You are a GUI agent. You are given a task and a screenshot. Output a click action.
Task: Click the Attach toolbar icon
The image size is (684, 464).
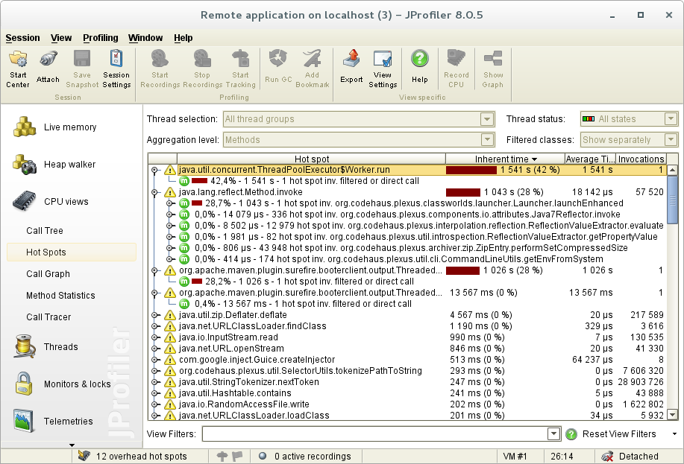pyautogui.click(x=48, y=69)
